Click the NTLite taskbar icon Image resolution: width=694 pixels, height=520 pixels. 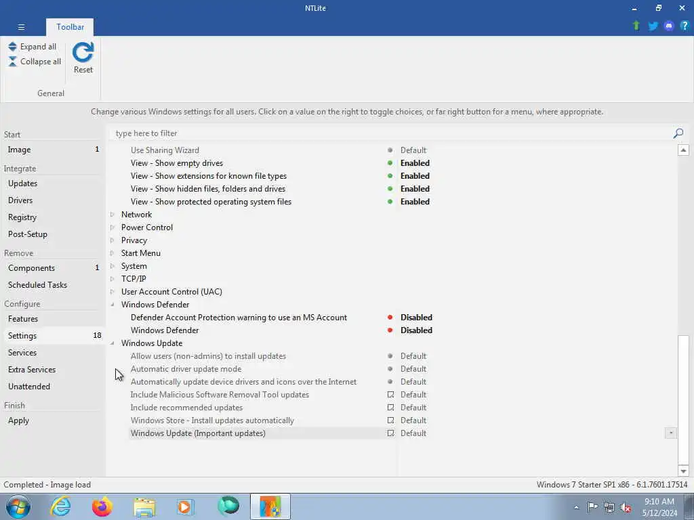coord(270,506)
